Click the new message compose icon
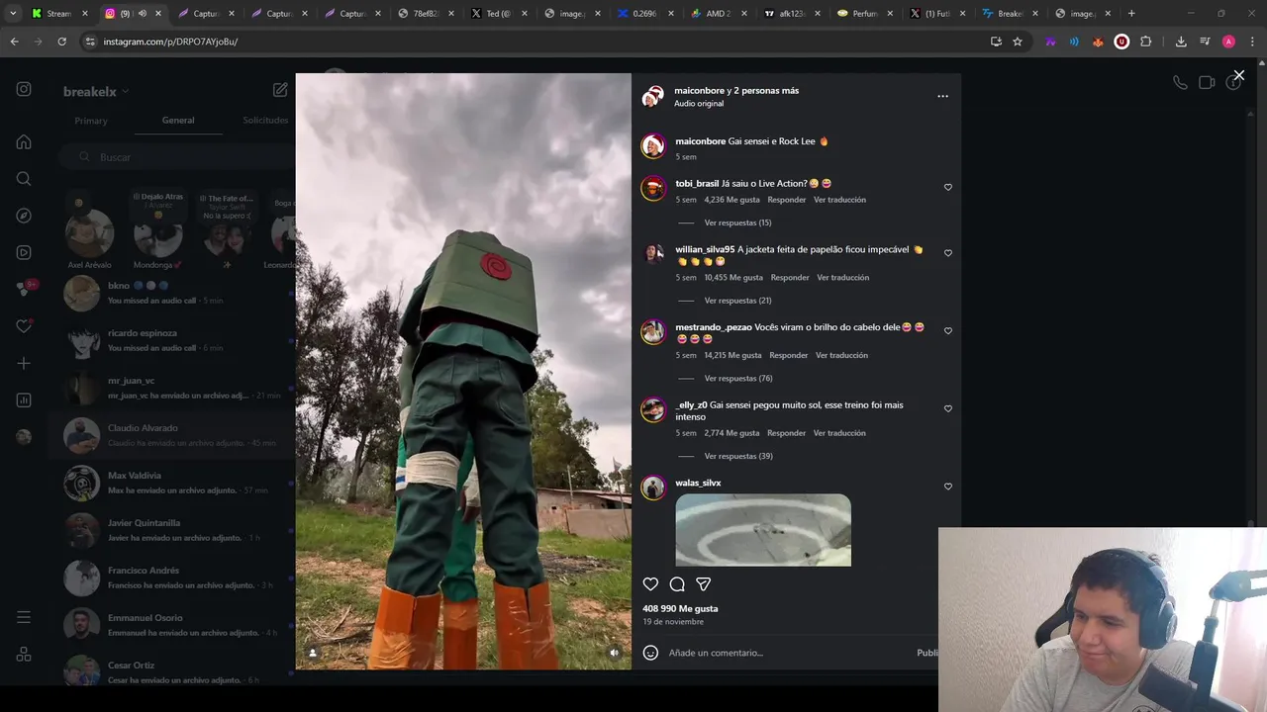The height and width of the screenshot is (712, 1267). [280, 90]
